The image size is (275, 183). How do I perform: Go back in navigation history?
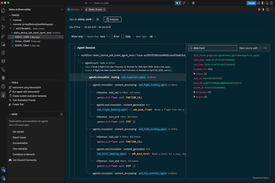pyautogui.click(x=86, y=3)
